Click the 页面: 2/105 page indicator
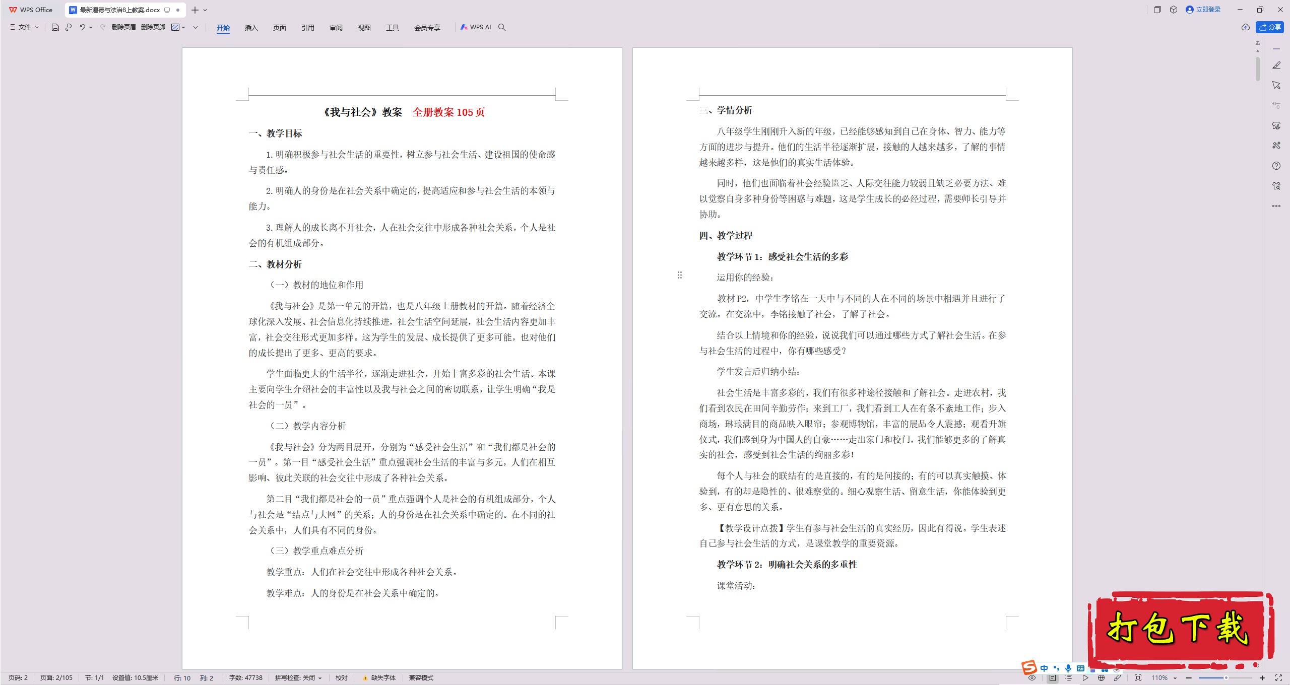This screenshot has height=685, width=1290. [56, 678]
